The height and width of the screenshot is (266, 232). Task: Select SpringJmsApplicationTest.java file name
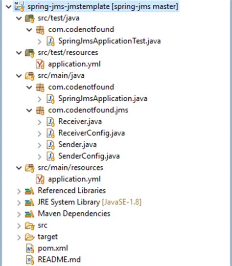[110, 41]
